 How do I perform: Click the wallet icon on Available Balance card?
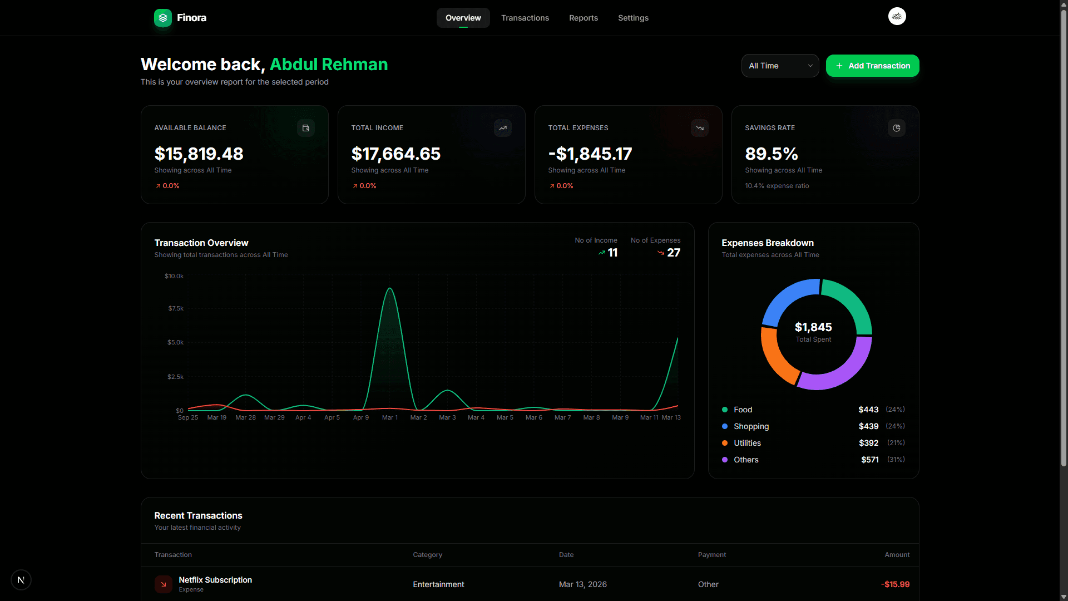point(305,128)
